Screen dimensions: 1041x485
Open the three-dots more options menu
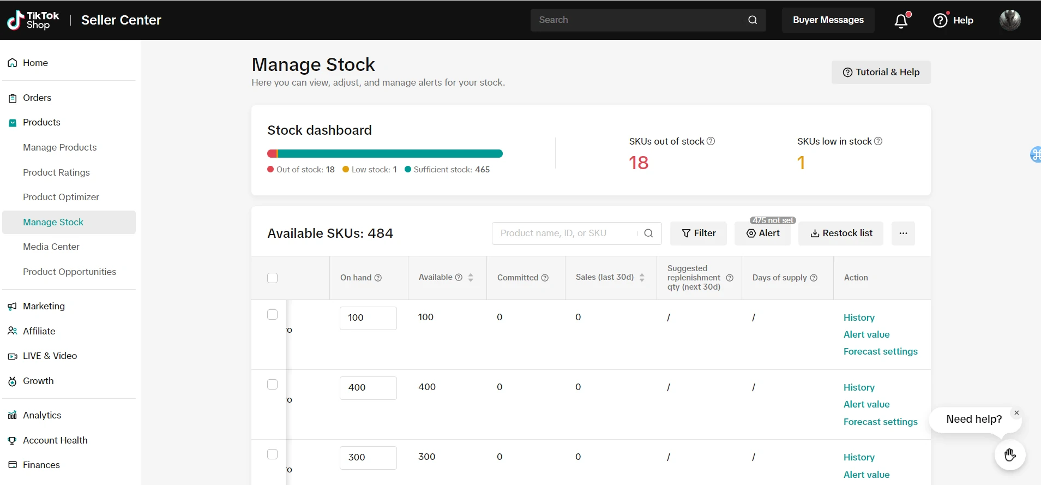pyautogui.click(x=903, y=233)
